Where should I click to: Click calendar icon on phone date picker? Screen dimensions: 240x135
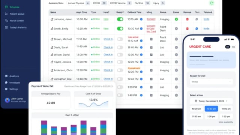tap(196, 101)
